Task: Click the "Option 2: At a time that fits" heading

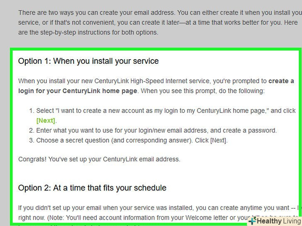Action: 92,188
